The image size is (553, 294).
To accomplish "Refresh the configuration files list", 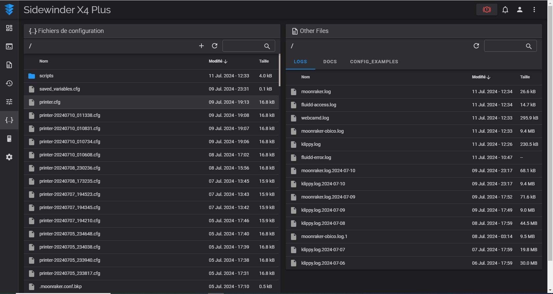I will point(215,46).
